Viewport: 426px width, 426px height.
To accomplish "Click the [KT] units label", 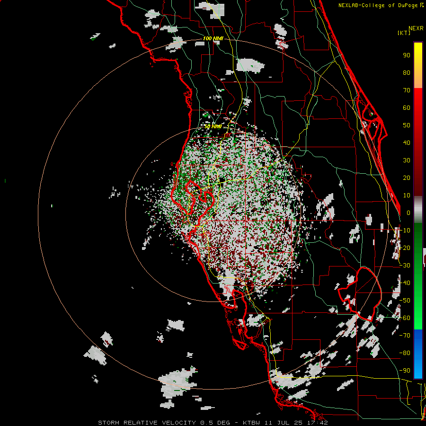I will pyautogui.click(x=404, y=33).
